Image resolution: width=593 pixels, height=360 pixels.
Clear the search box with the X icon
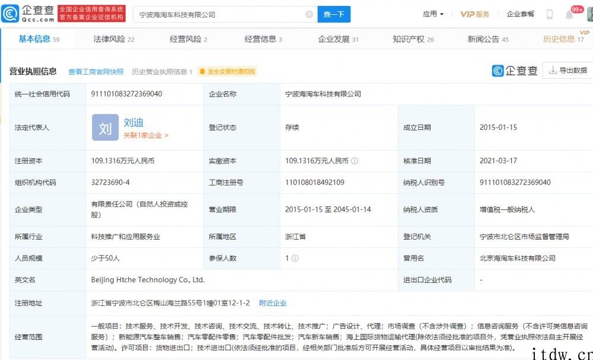pos(309,14)
